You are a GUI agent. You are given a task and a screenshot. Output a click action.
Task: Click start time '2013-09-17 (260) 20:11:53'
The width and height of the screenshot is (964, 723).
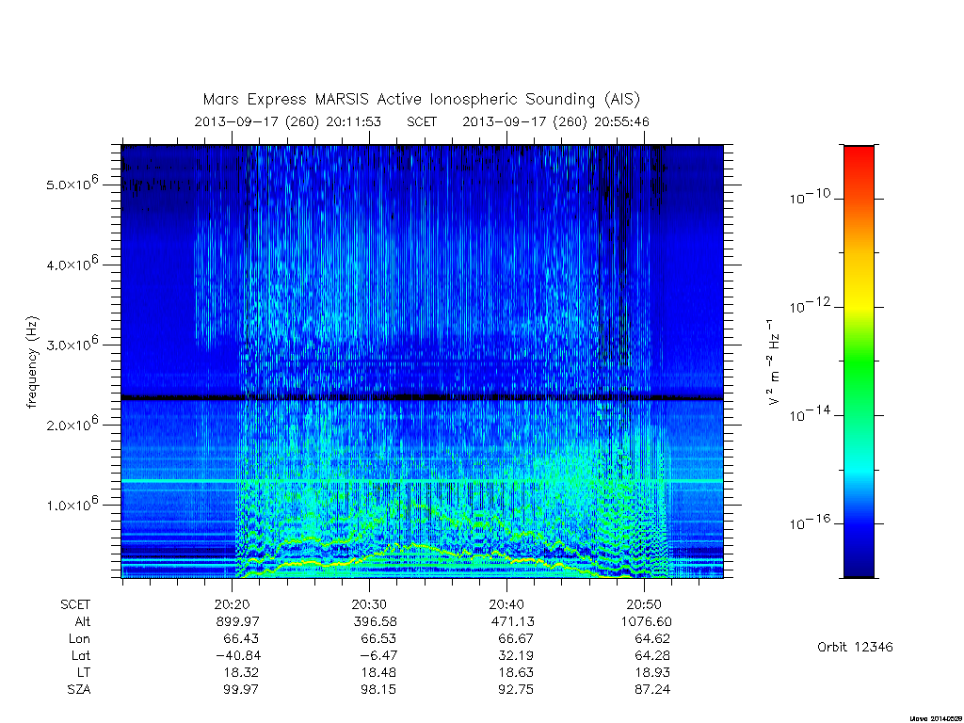[288, 121]
